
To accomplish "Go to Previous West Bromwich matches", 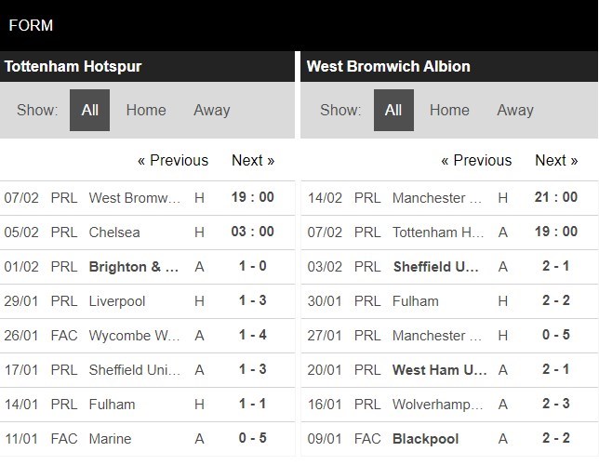I will pyautogui.click(x=476, y=160).
